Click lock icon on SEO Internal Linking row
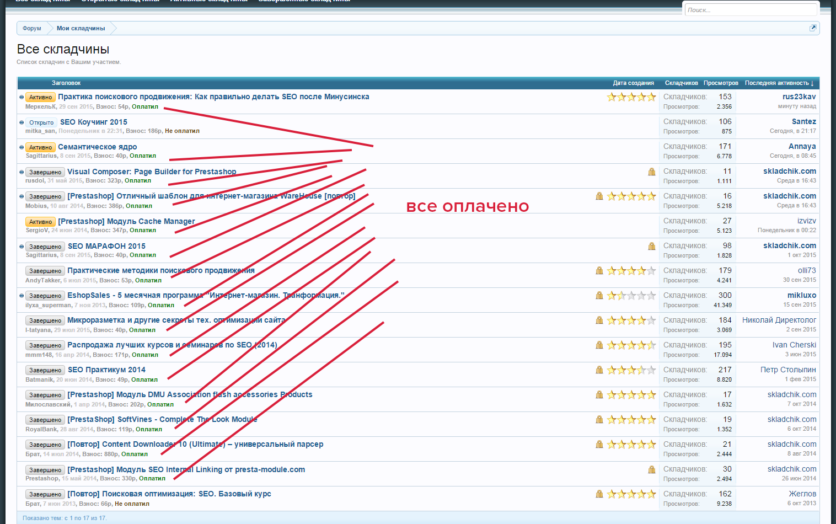This screenshot has height=524, width=836. coord(652,469)
